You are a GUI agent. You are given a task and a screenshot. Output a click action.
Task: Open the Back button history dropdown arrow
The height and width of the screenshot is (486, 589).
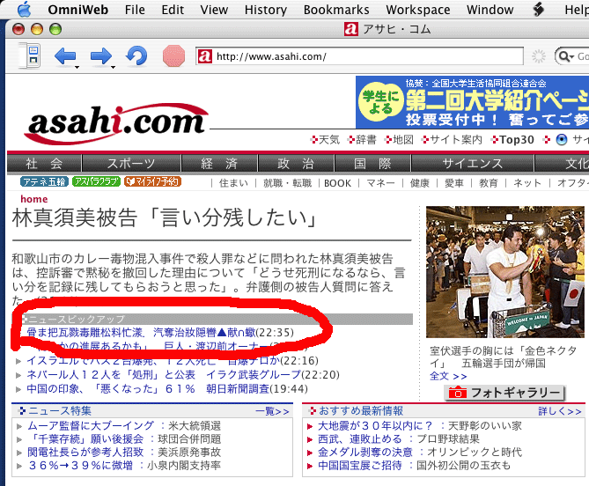click(x=78, y=66)
